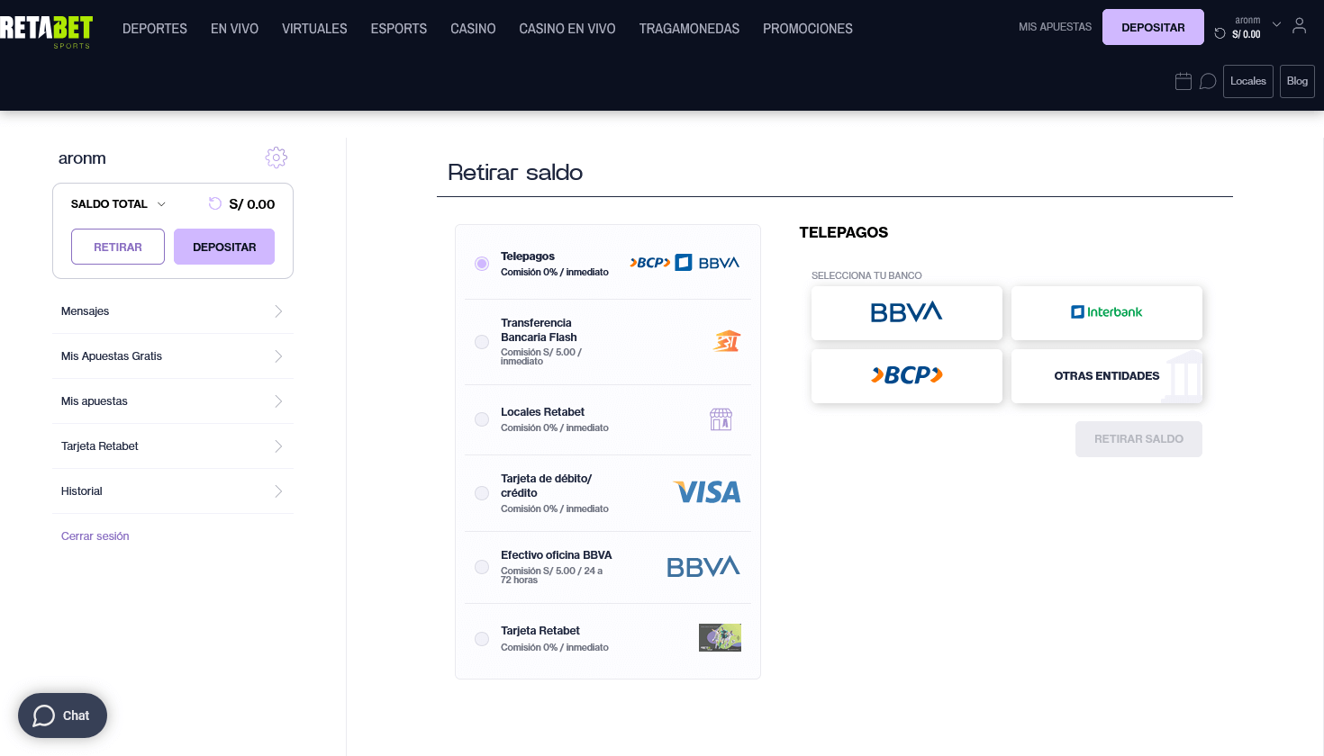Open the Casino En Vivo menu

pos(567,29)
